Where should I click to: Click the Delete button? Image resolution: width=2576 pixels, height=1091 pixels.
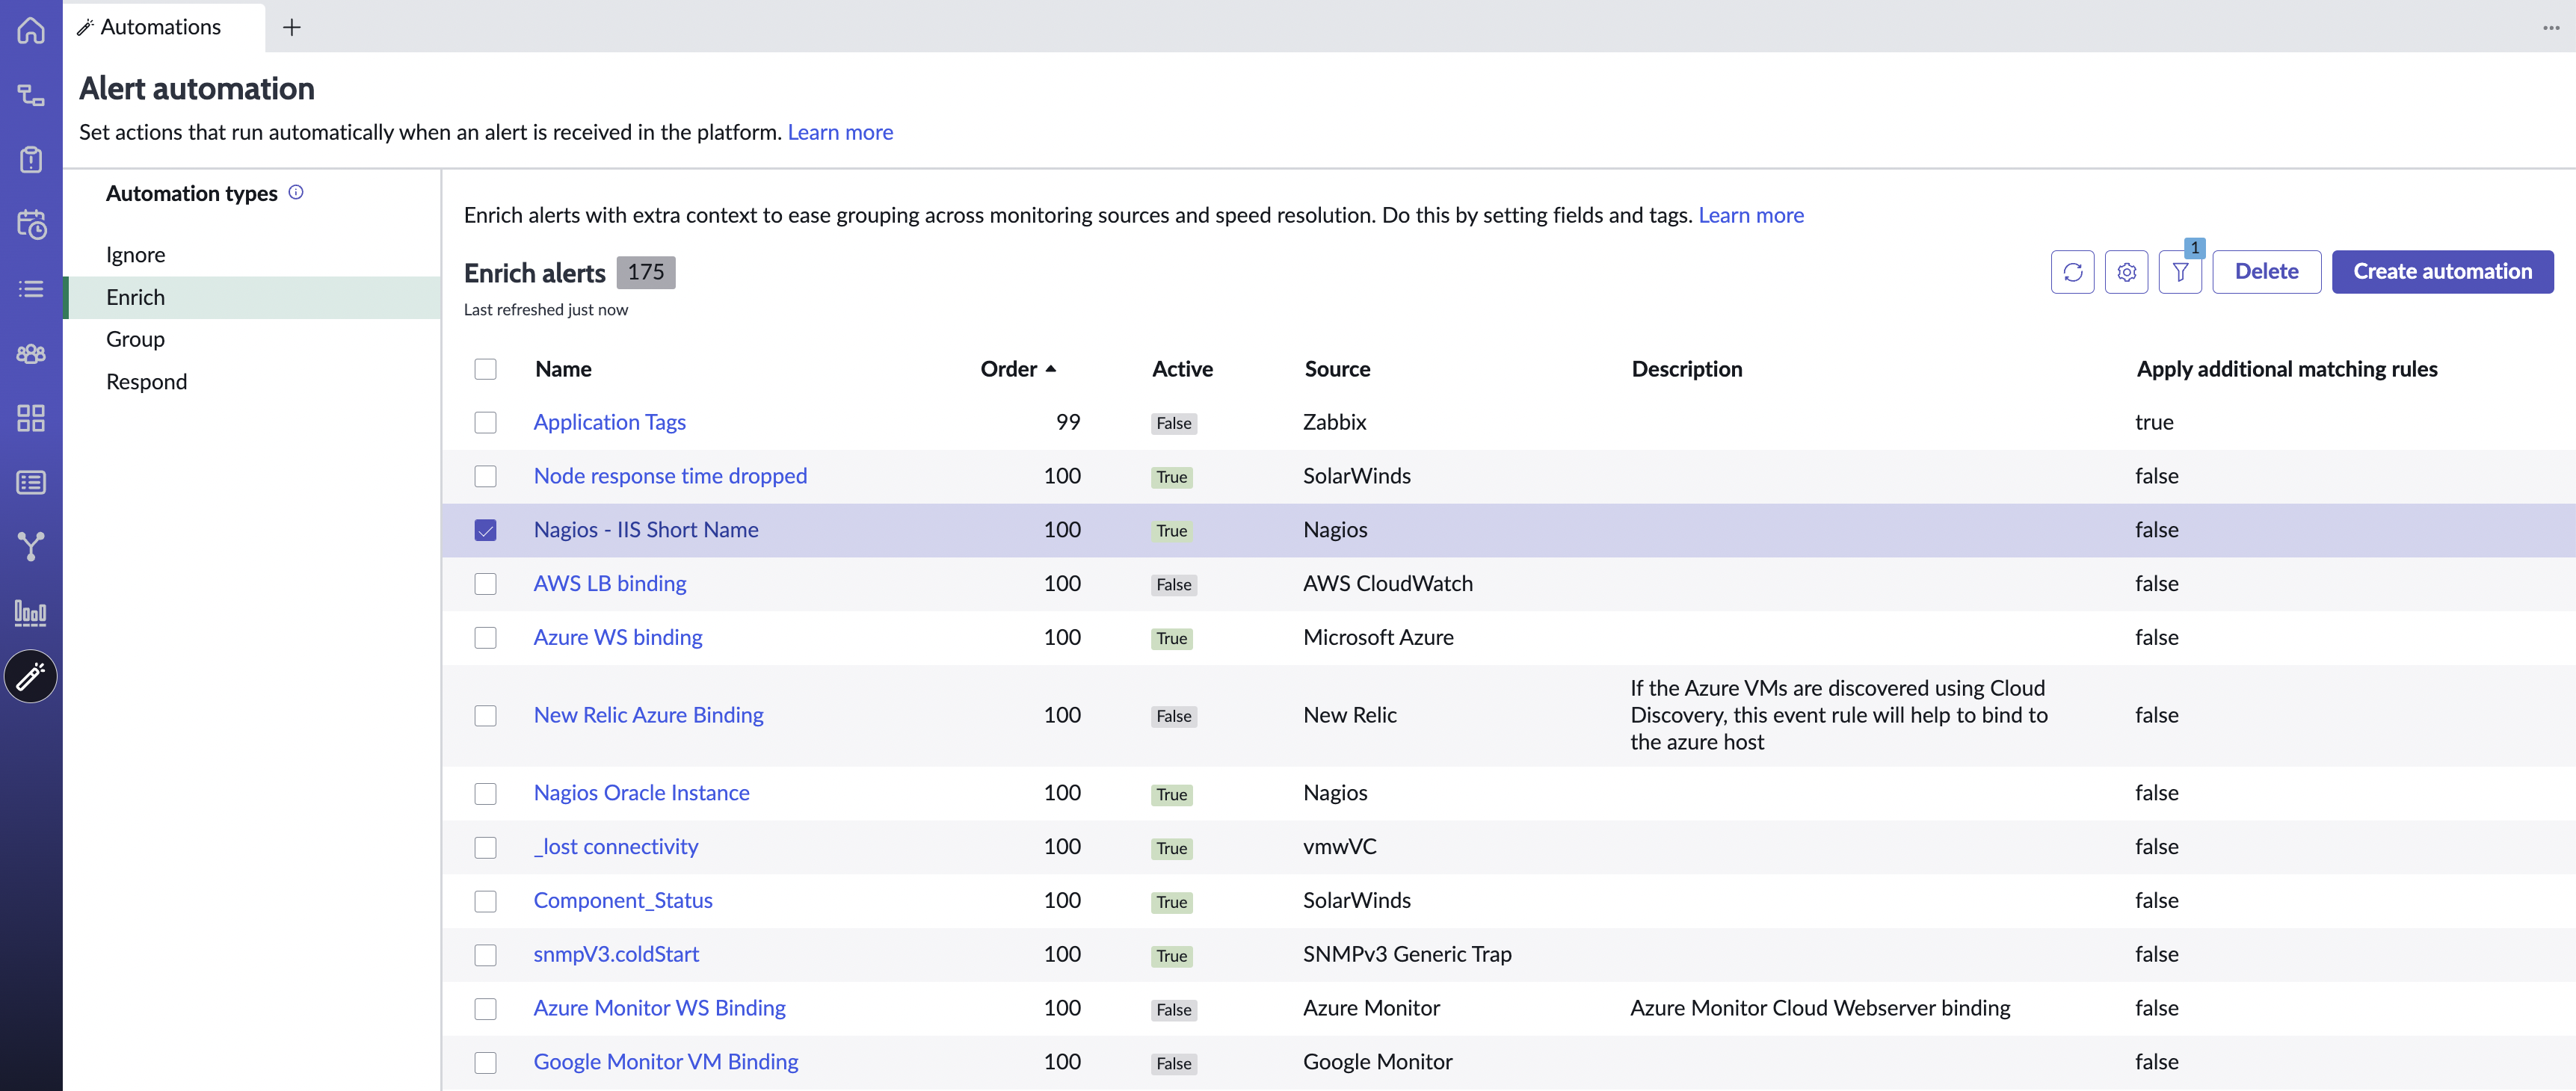point(2266,272)
